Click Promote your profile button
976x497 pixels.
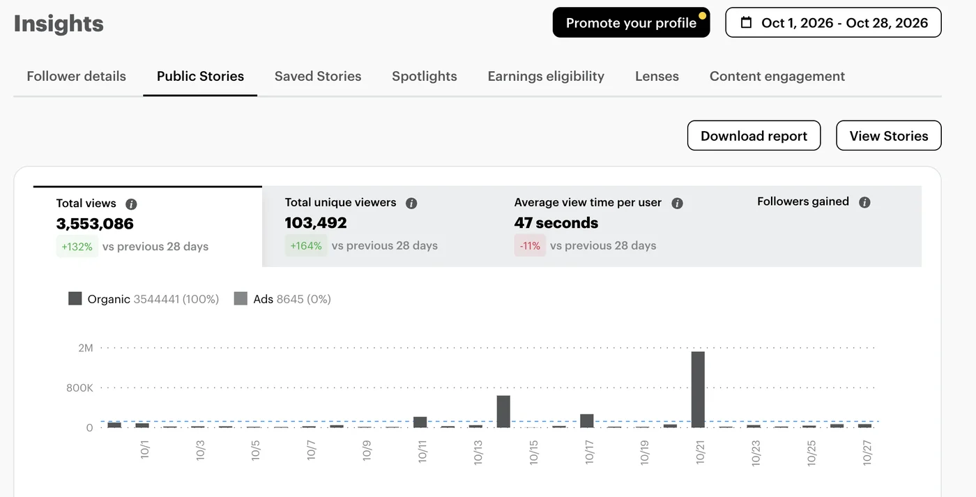tap(631, 22)
